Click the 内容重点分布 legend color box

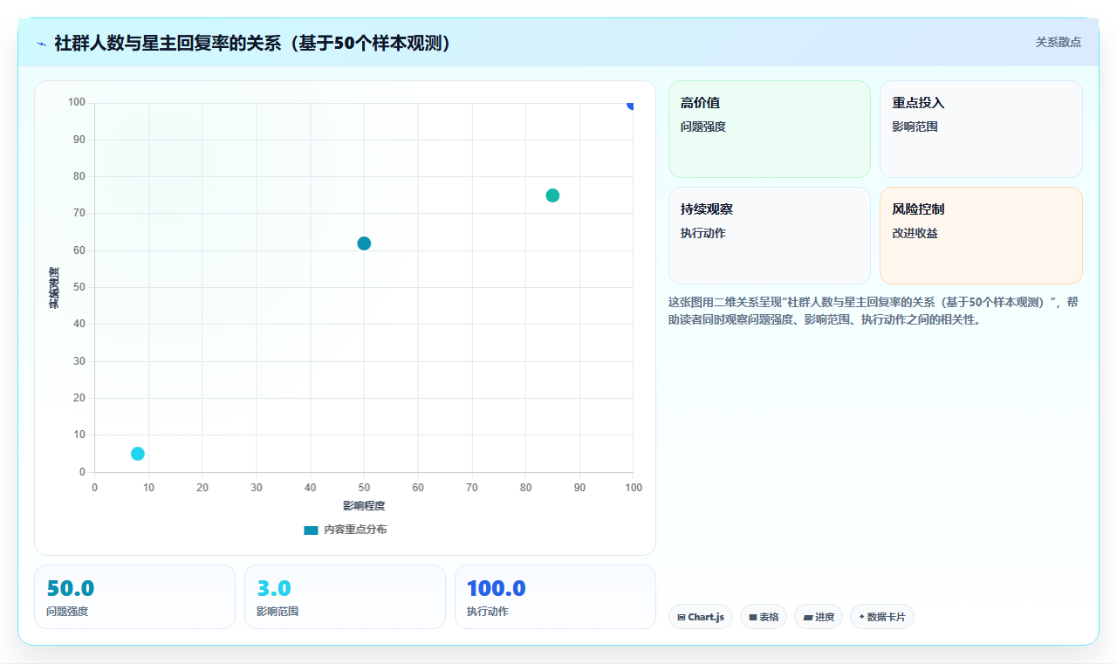pos(311,530)
